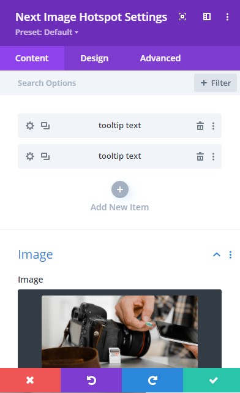Delete the first tooltip text item
The width and height of the screenshot is (240, 393).
click(200, 126)
